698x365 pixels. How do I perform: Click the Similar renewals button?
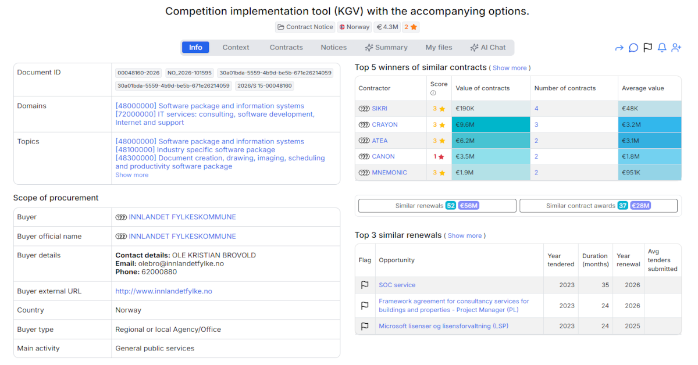point(437,206)
